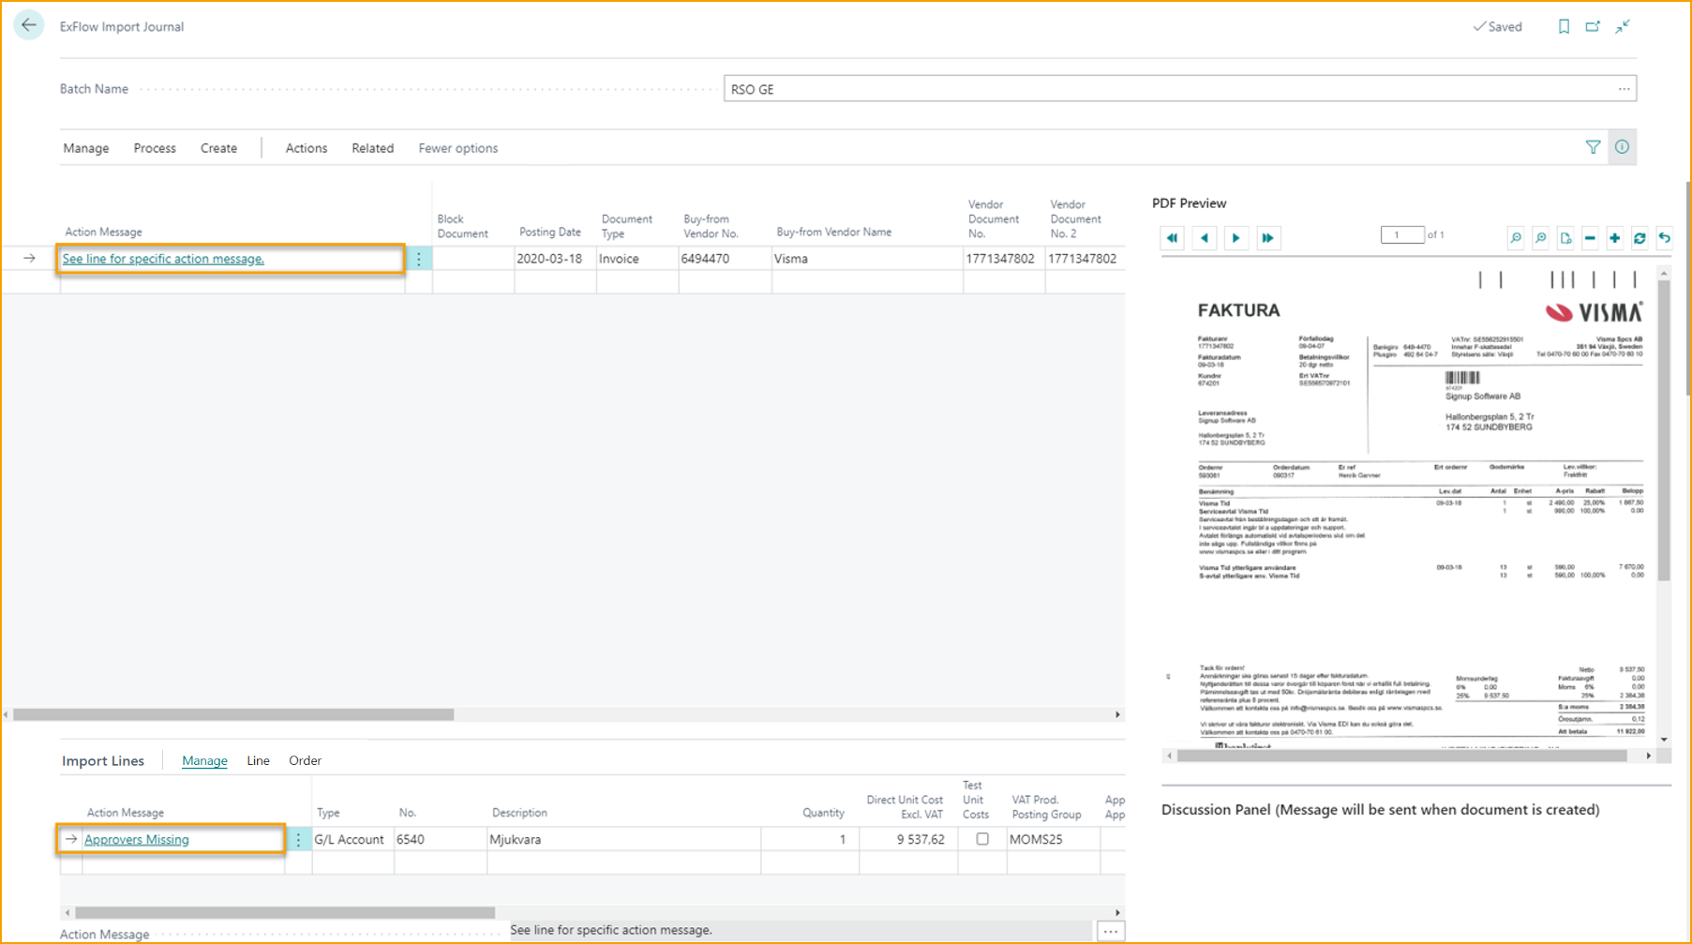The width and height of the screenshot is (1692, 944).
Task: Open the page in a new window
Action: [x=1593, y=26]
